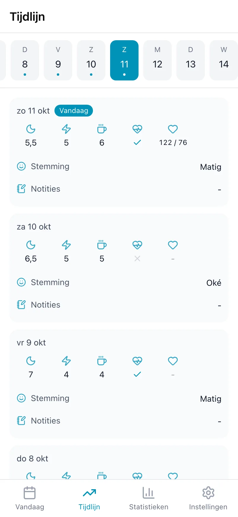The image size is (238, 517).
Task: Select day Z 10 in the date strip
Action: (x=91, y=60)
